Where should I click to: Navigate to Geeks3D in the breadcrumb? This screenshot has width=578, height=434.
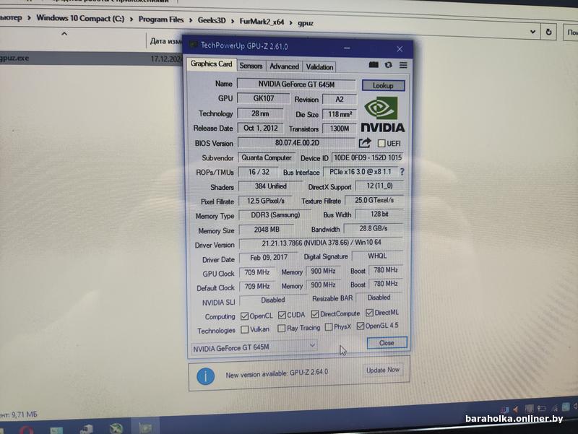[x=212, y=21]
